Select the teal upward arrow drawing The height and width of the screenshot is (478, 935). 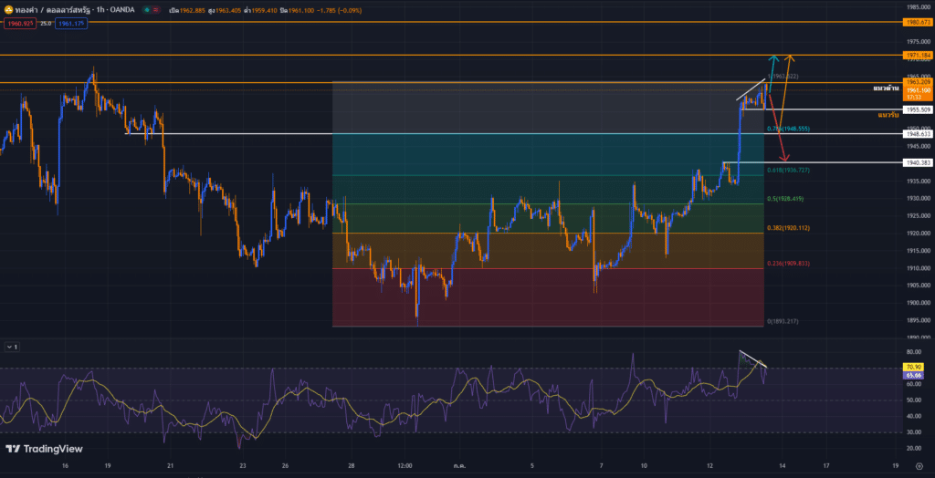point(772,68)
